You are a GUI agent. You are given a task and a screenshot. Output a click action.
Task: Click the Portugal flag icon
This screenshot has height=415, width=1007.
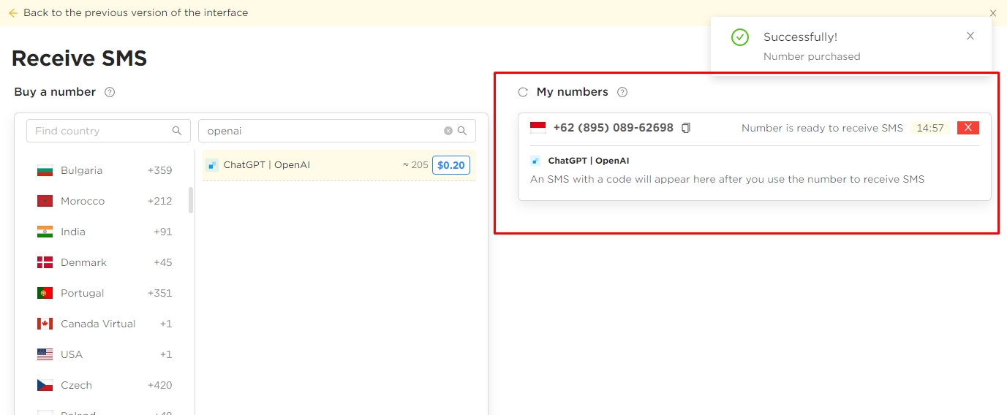coord(45,293)
